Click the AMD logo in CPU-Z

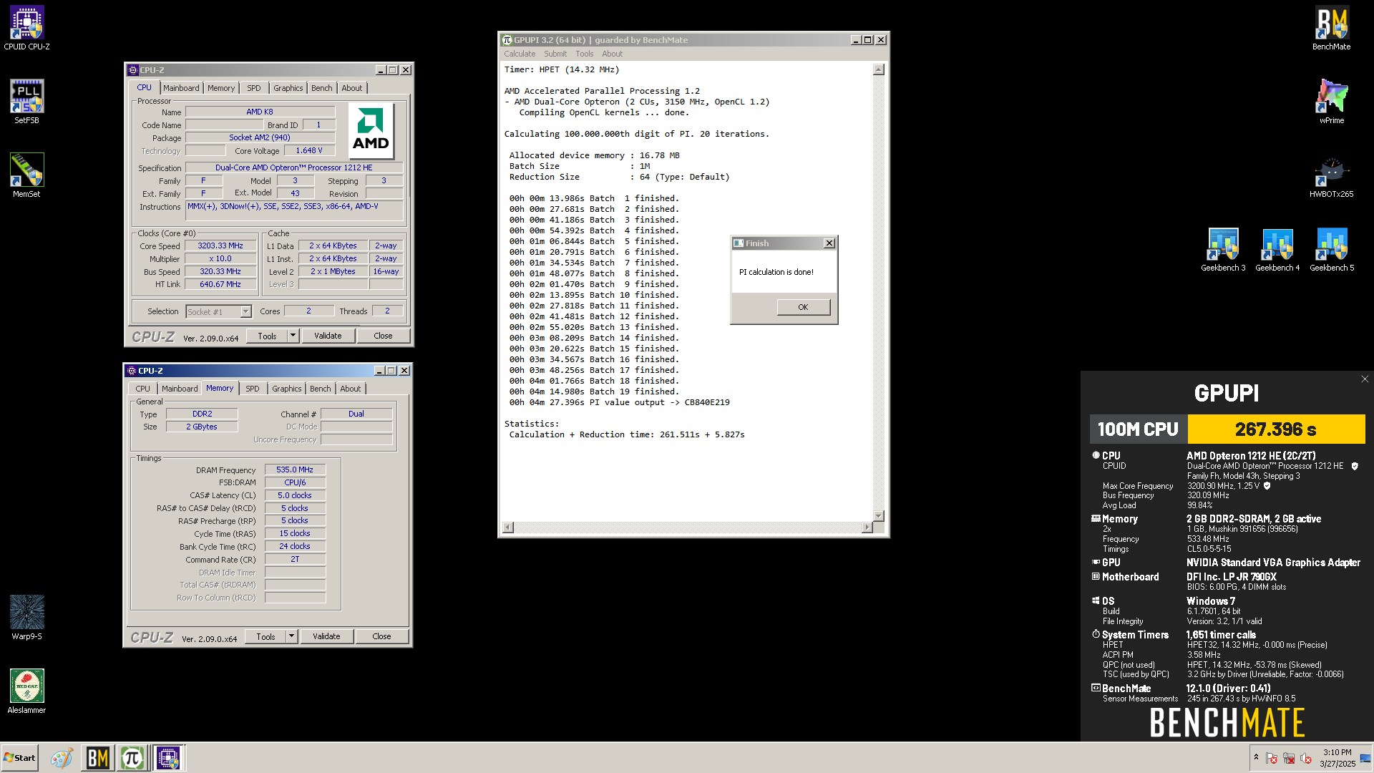[371, 130]
